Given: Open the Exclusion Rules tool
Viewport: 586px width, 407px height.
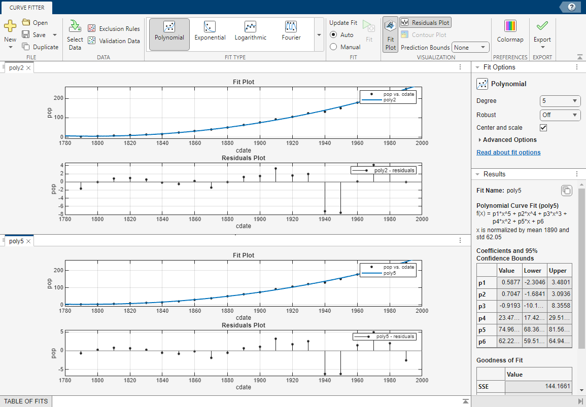Looking at the screenshot, I should pyautogui.click(x=114, y=29).
